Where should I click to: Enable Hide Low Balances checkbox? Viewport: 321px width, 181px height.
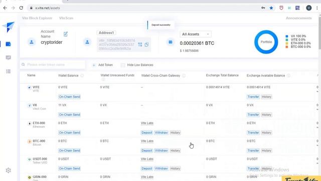point(122,65)
